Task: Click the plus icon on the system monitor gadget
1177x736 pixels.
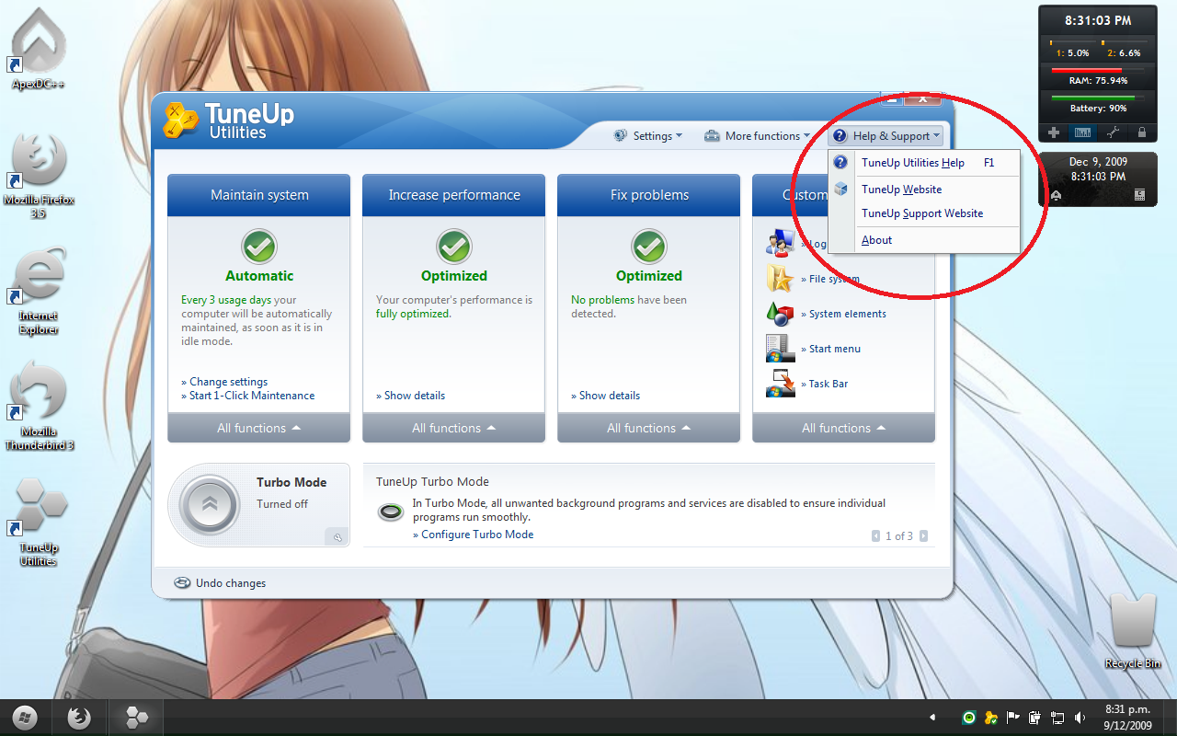Action: click(1054, 132)
